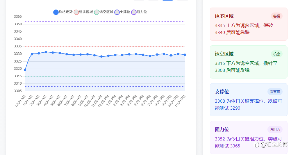Click the 12:00 AM price data point
Viewport: 291px width, 155px height.
point(25,70)
